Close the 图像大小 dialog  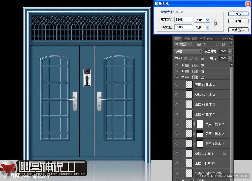click(x=248, y=4)
